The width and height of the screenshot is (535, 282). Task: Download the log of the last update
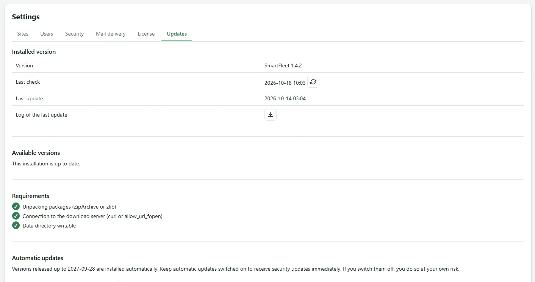coord(271,115)
